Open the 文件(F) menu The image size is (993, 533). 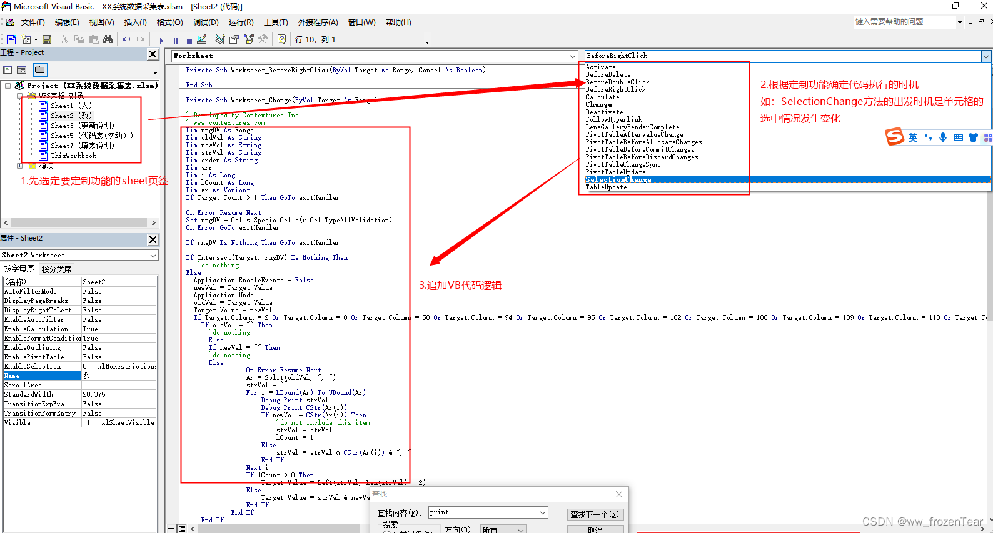coord(33,22)
